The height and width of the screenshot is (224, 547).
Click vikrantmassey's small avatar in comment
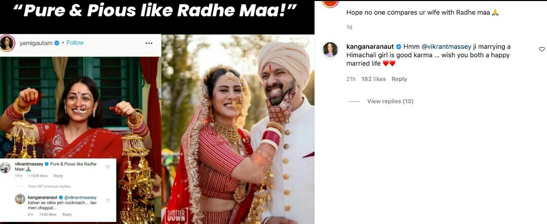[5, 167]
